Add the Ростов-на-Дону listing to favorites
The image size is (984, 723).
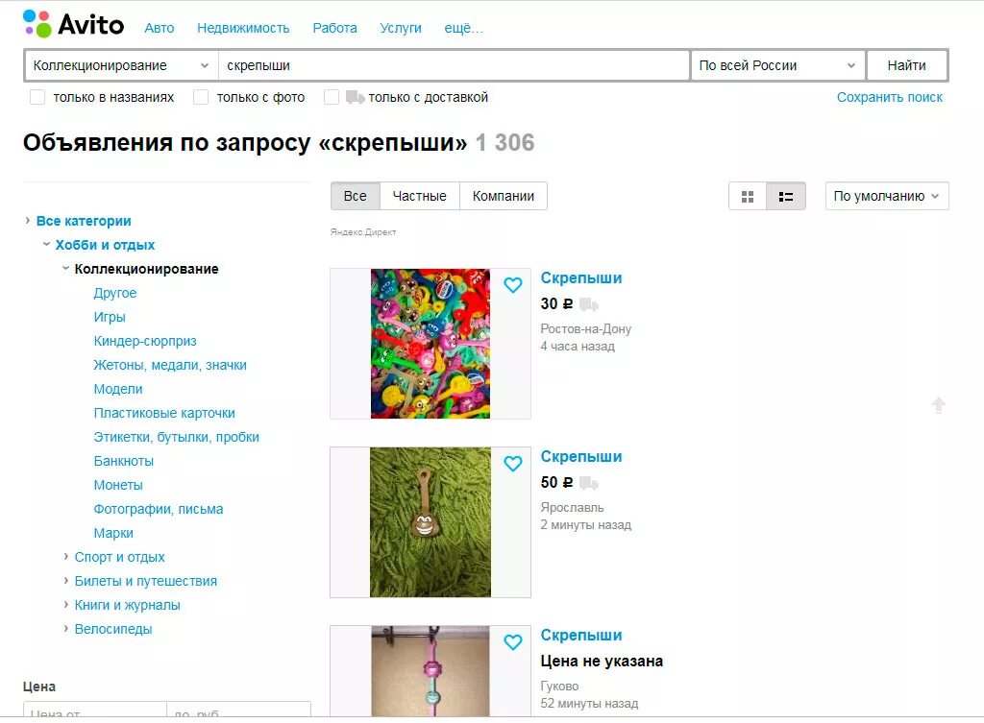coord(513,285)
